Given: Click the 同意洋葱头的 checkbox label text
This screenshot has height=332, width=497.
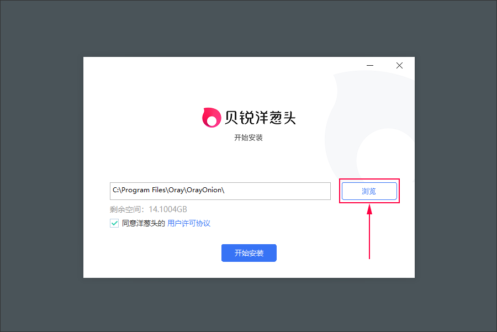Looking at the screenshot, I should (144, 223).
